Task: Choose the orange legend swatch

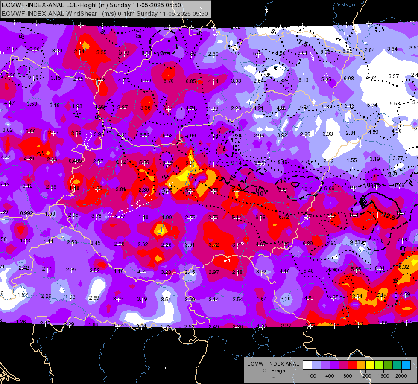Action: pos(361,365)
